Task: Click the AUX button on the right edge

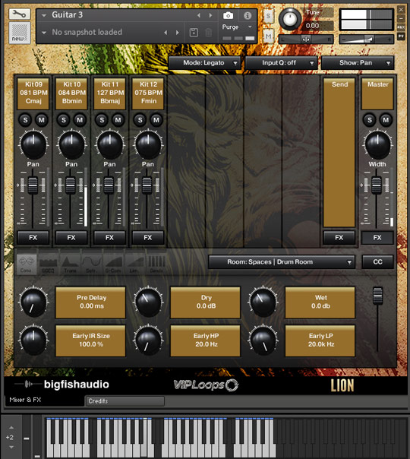Action: 401,27
